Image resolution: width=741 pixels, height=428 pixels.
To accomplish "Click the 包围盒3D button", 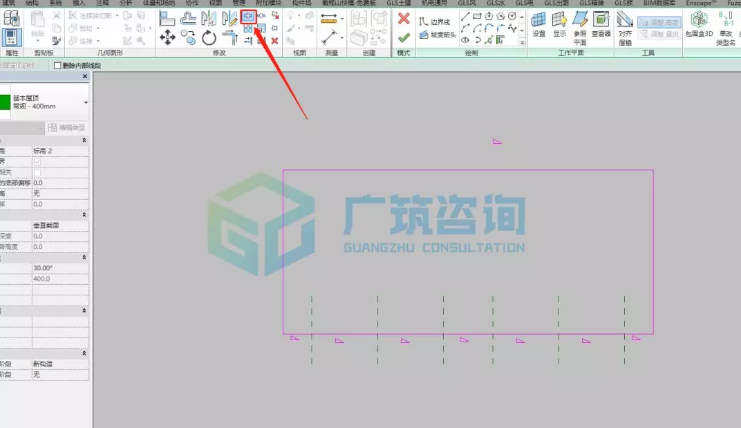I will 699,25.
